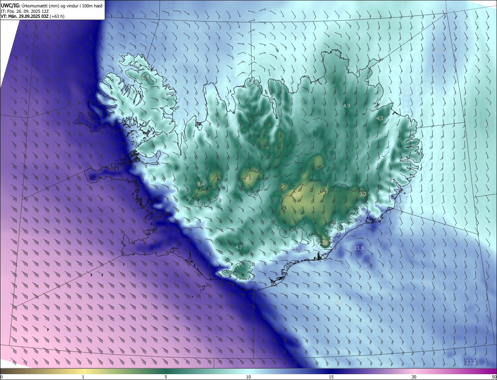Screen dimensions: 497x380
Task: Pick the 2.6 value label
Action: [x=249, y=179]
